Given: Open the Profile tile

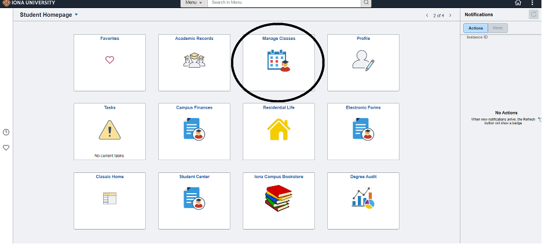Looking at the screenshot, I should (x=363, y=62).
